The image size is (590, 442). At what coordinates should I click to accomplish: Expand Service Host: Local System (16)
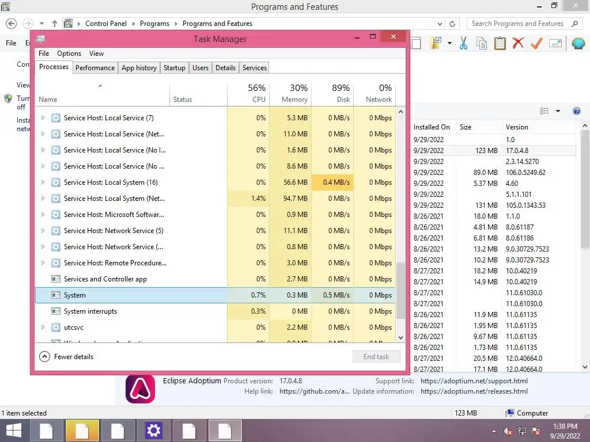pyautogui.click(x=43, y=182)
